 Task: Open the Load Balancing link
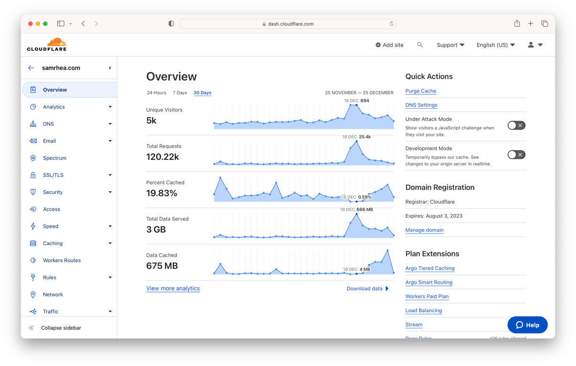[x=423, y=310]
